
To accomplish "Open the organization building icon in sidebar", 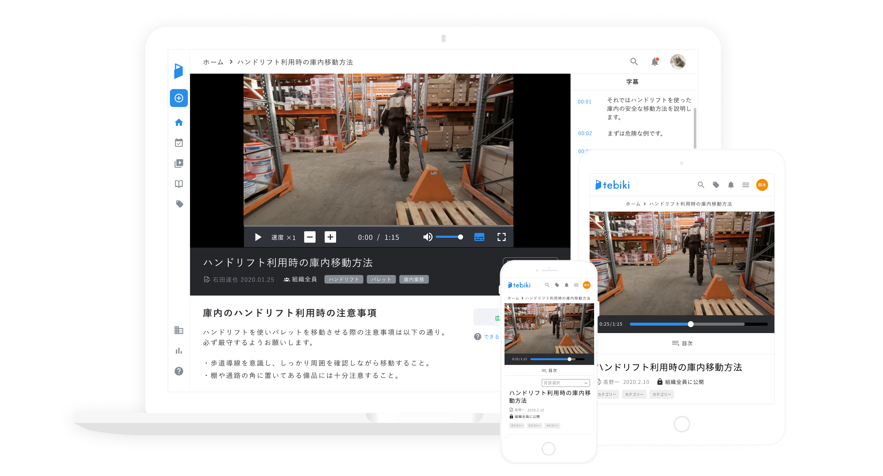I will point(179,330).
